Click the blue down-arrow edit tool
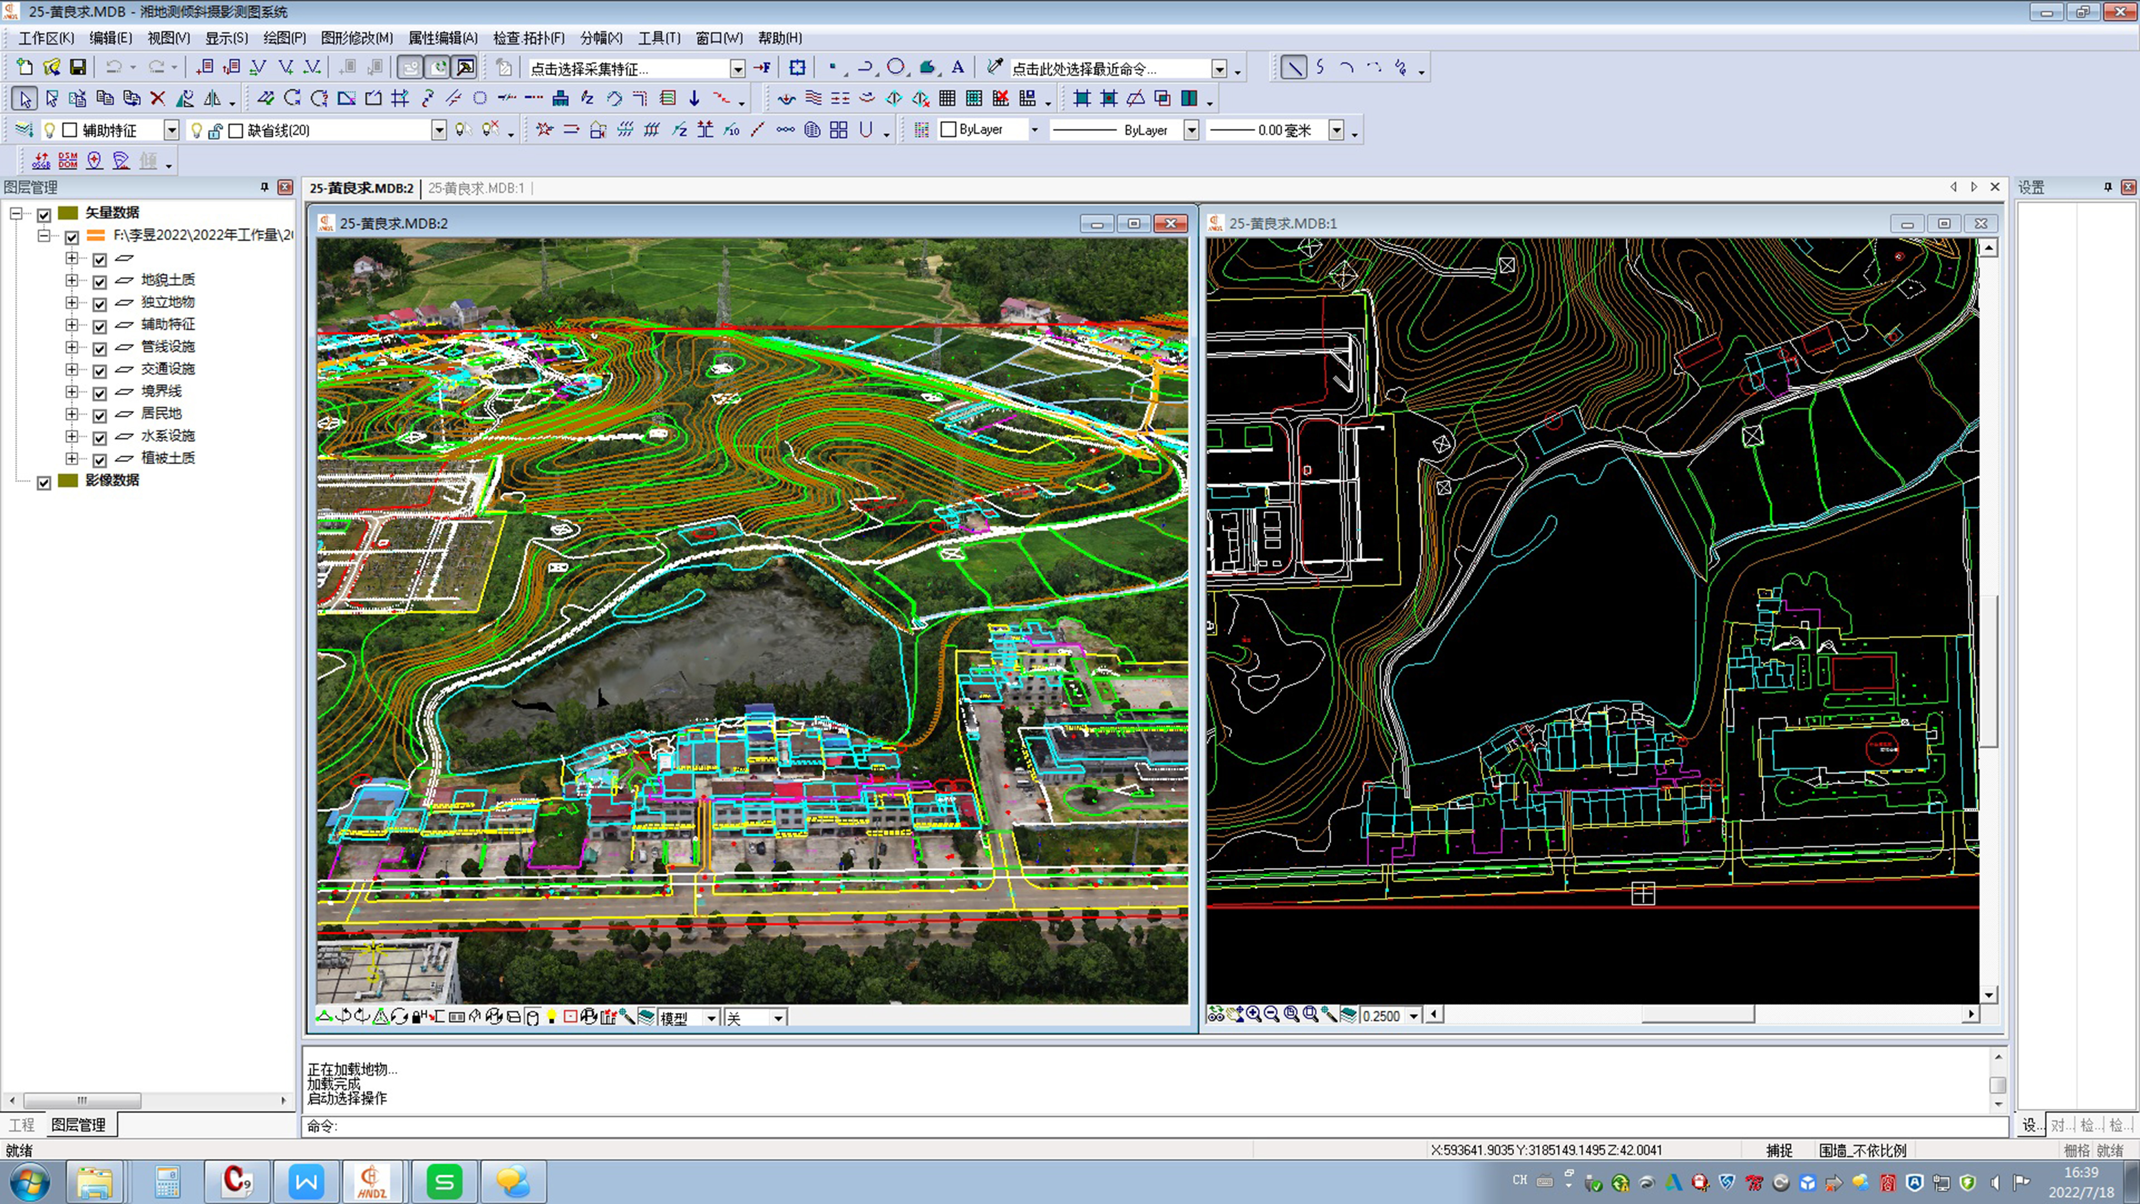 (x=694, y=99)
